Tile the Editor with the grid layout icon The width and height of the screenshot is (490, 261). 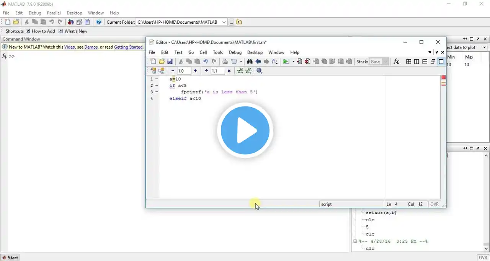click(408, 62)
